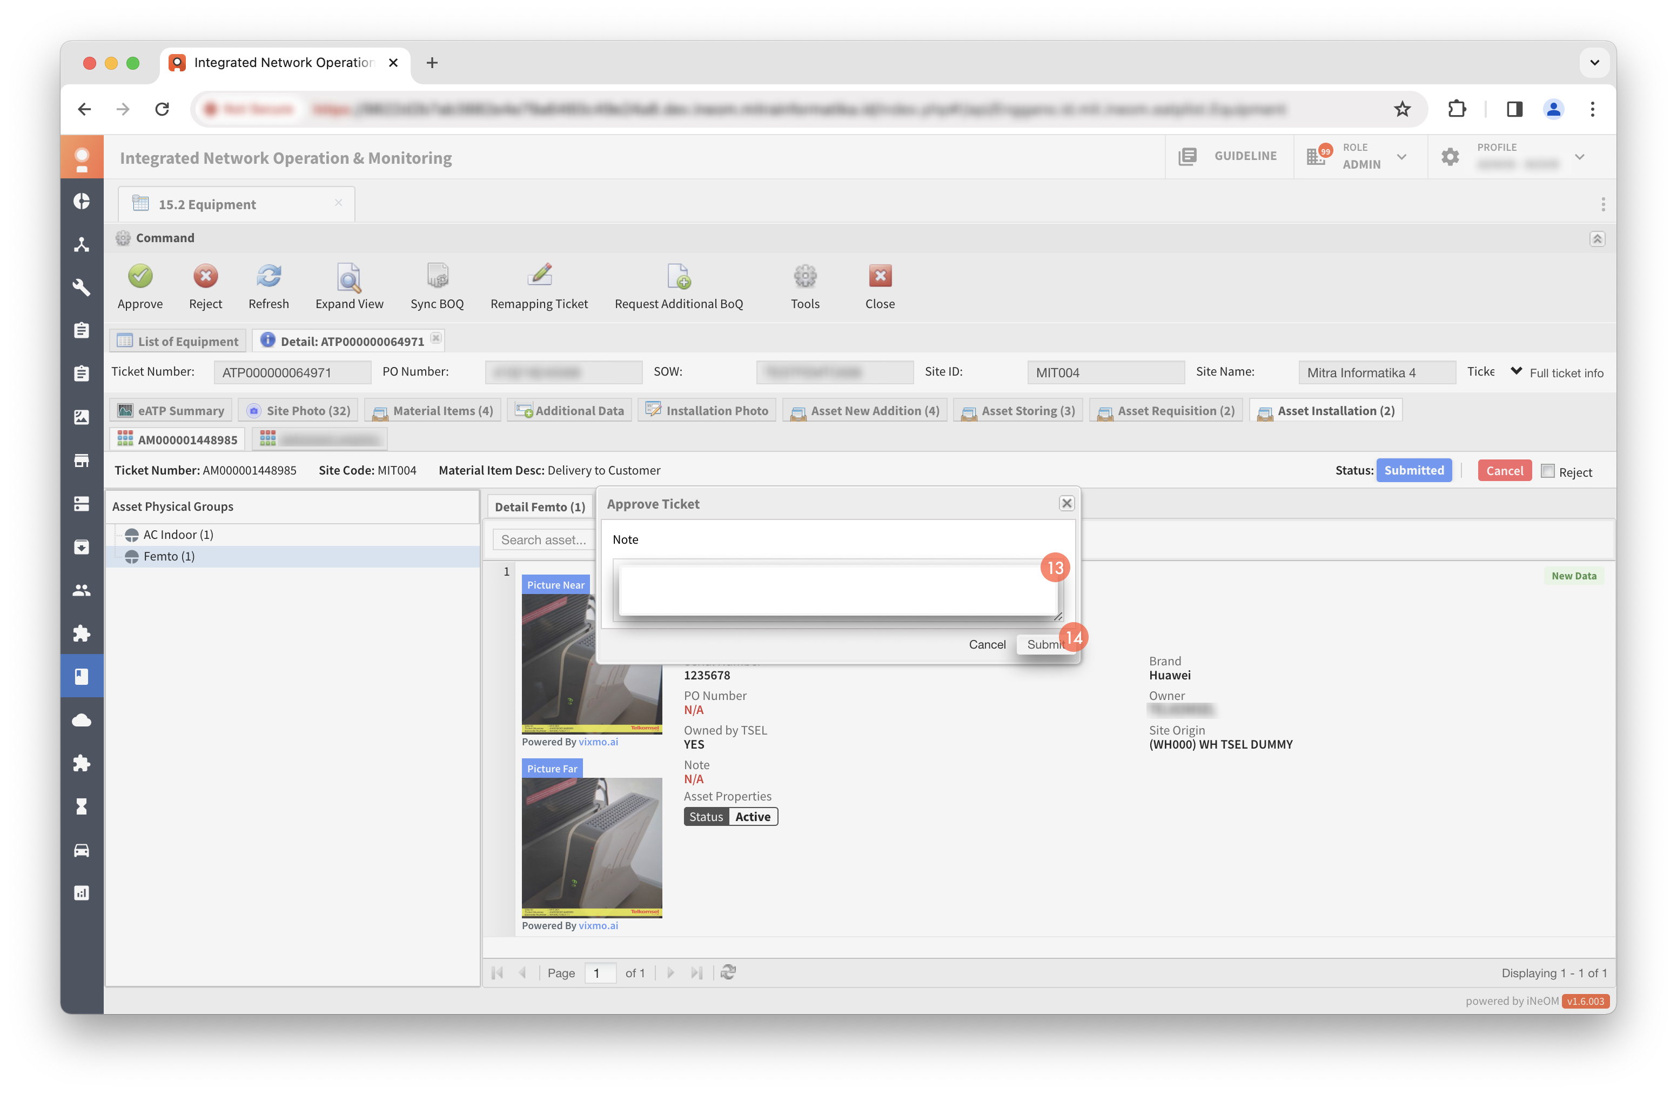Viewport: 1677px width, 1094px height.
Task: Select the AC Indoor (1) group
Action: pos(178,535)
